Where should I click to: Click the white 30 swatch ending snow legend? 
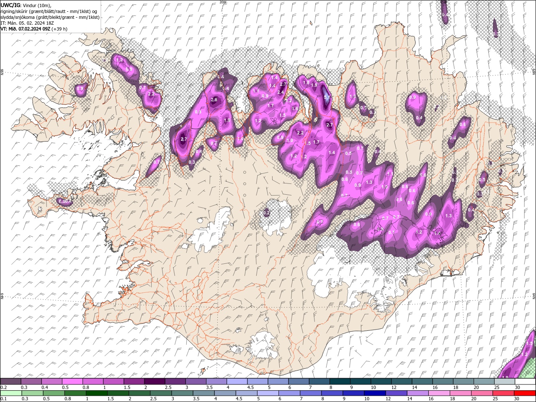525,381
